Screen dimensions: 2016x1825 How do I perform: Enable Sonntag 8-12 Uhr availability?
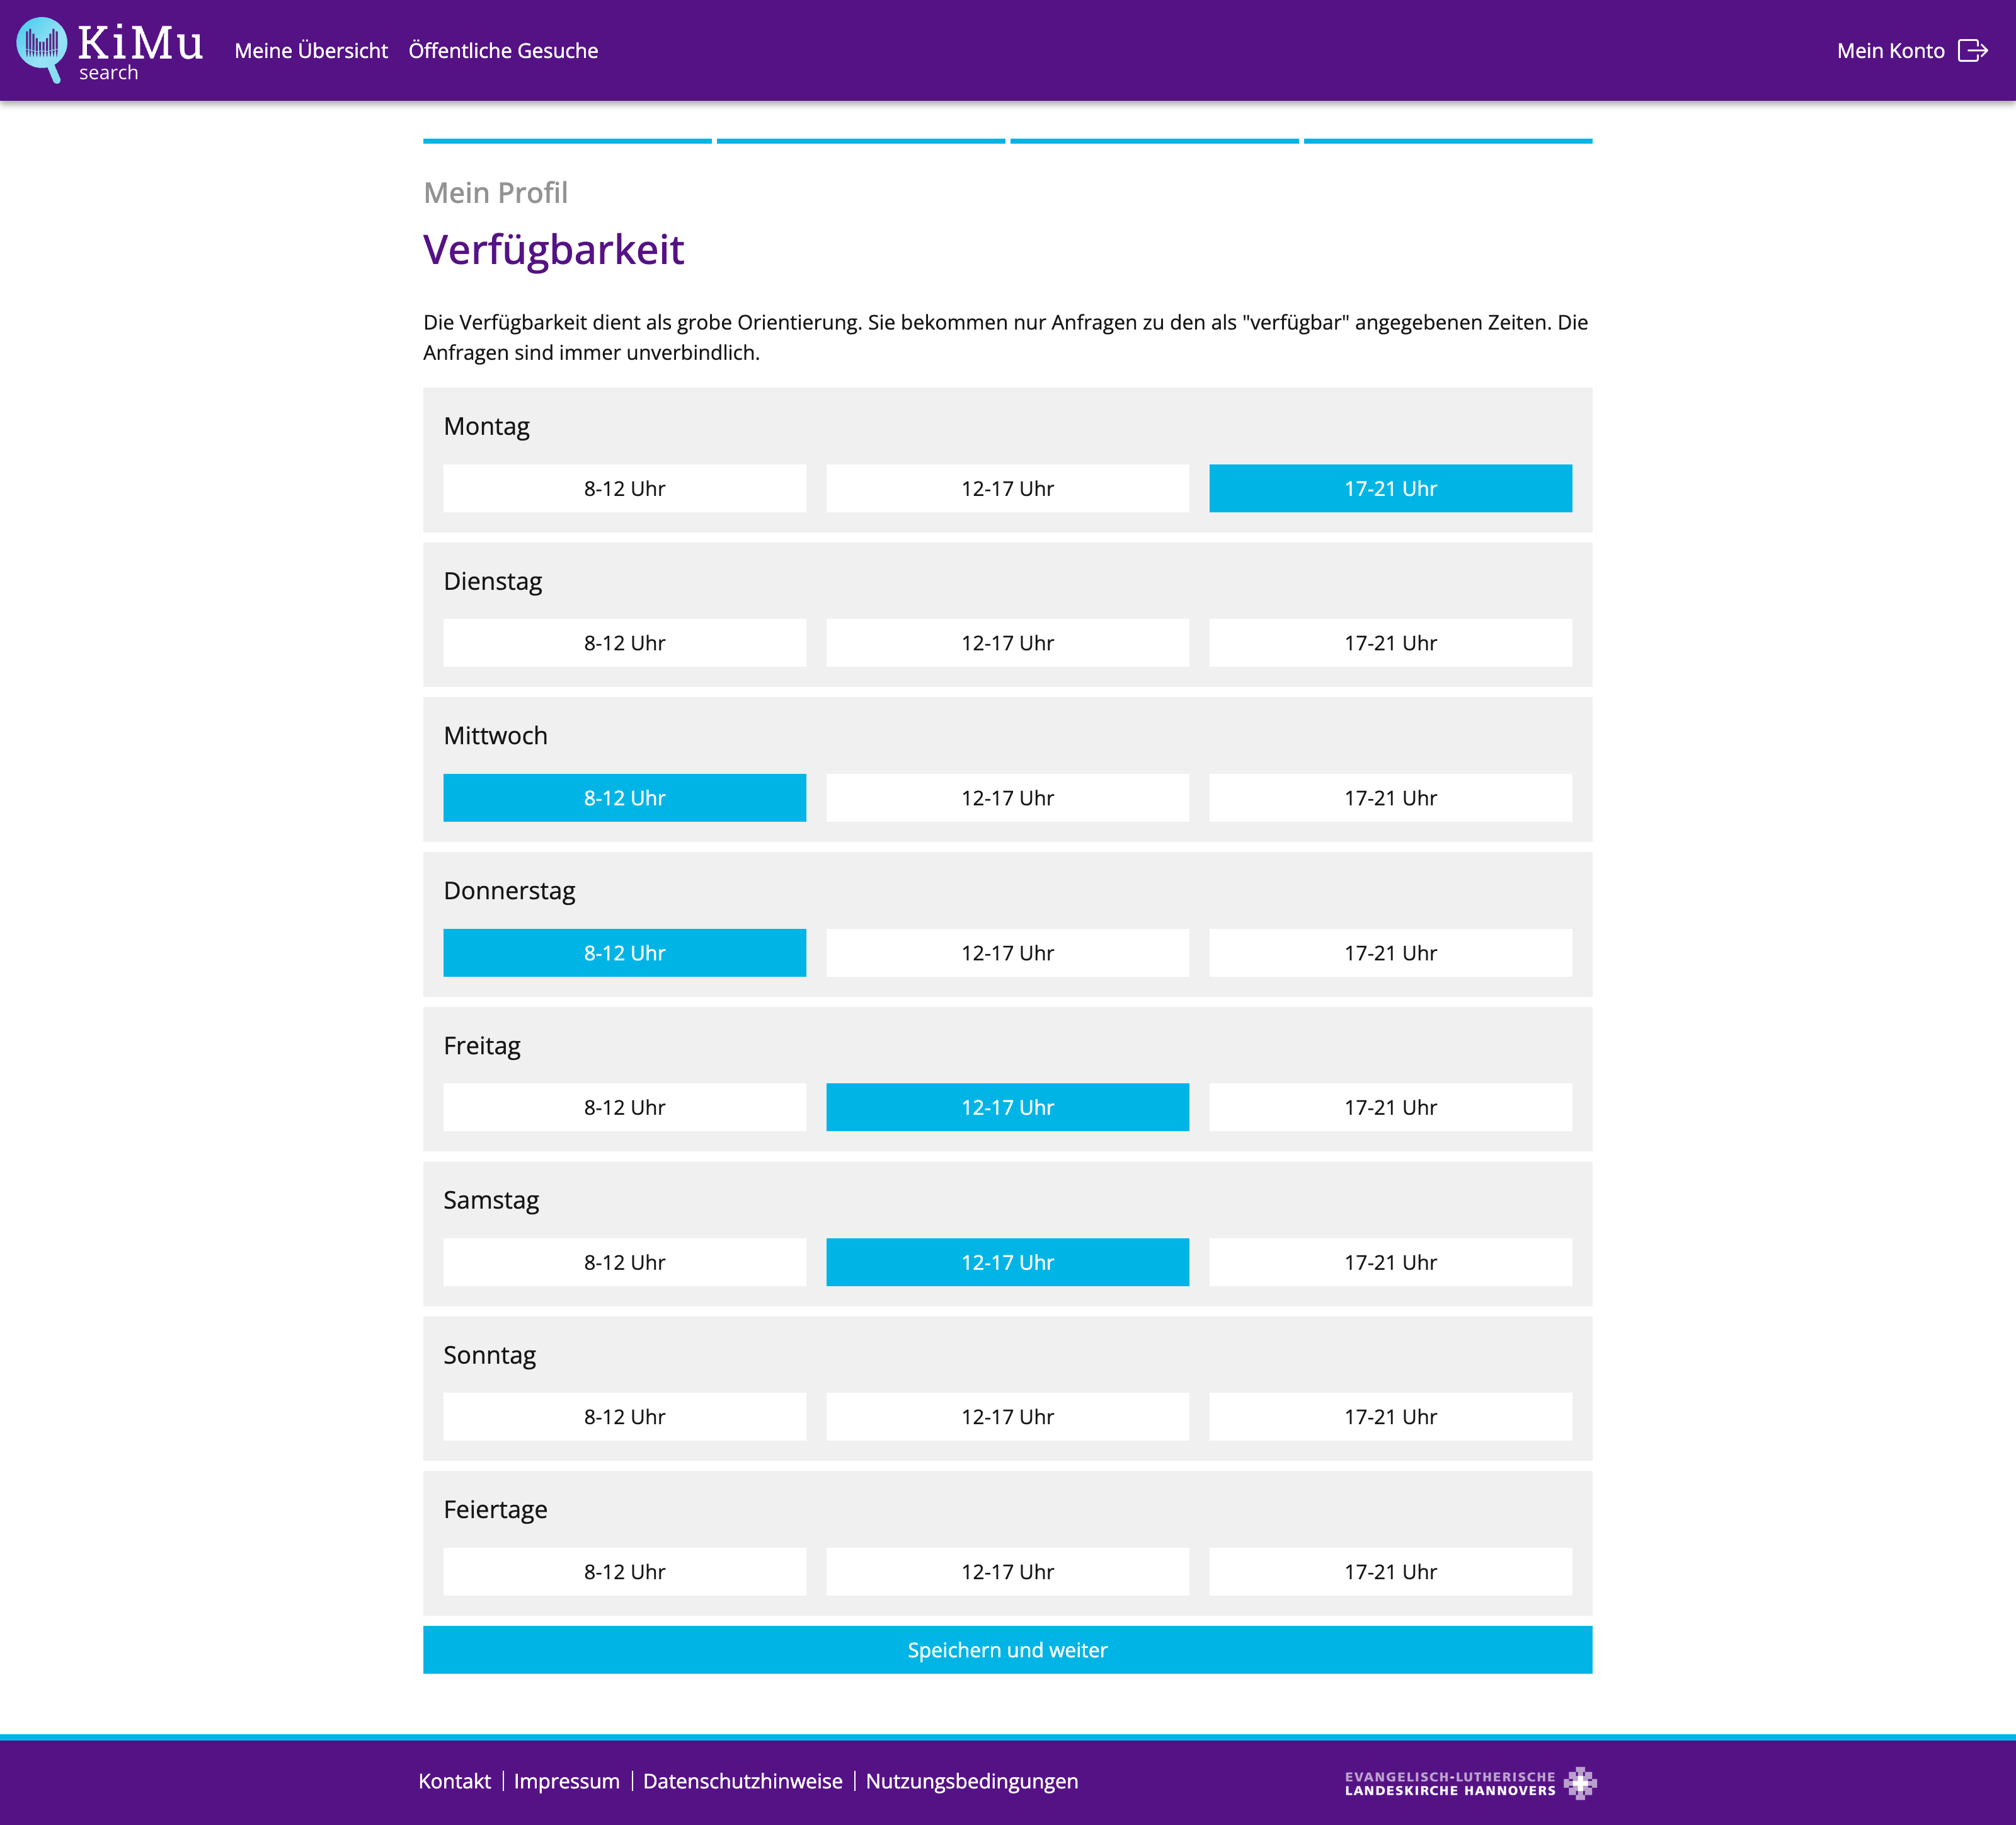click(x=624, y=1416)
